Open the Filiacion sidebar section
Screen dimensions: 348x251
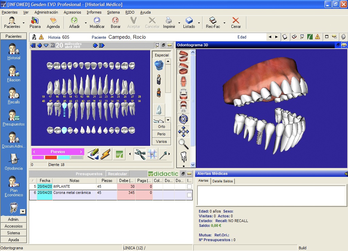(x=14, y=75)
